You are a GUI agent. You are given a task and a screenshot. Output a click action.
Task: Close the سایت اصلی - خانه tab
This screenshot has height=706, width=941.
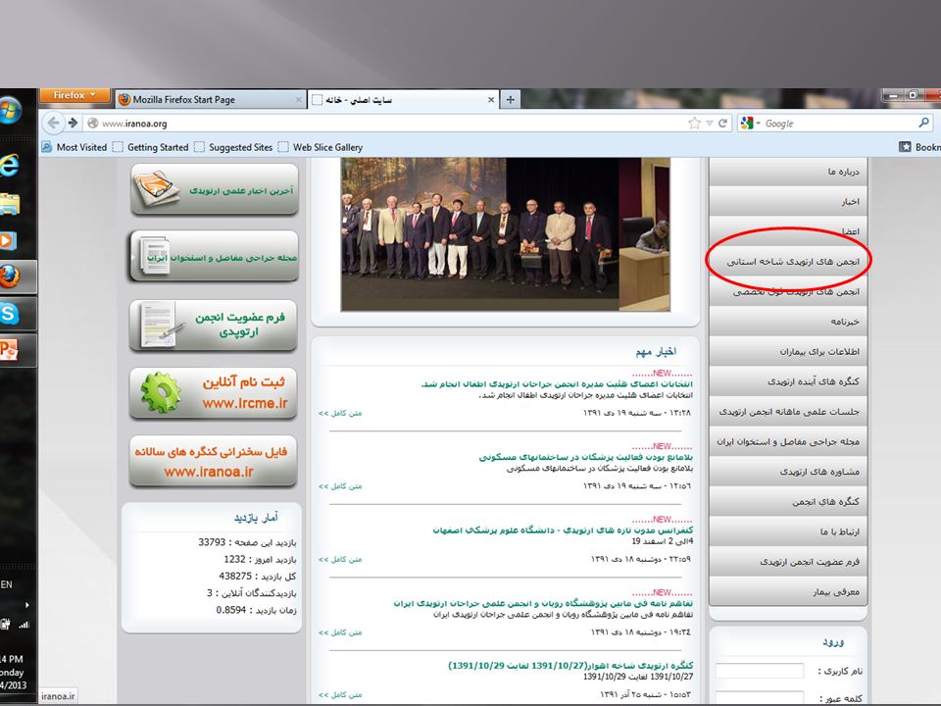pos(491,100)
